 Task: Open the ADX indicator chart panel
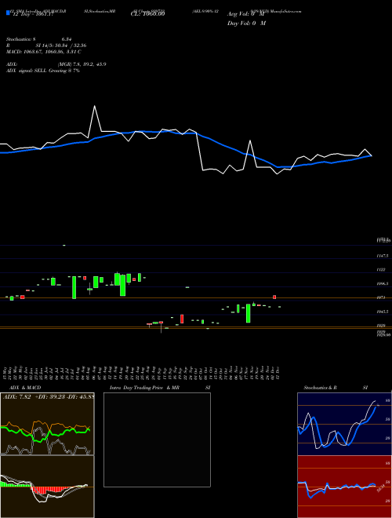tap(47, 424)
